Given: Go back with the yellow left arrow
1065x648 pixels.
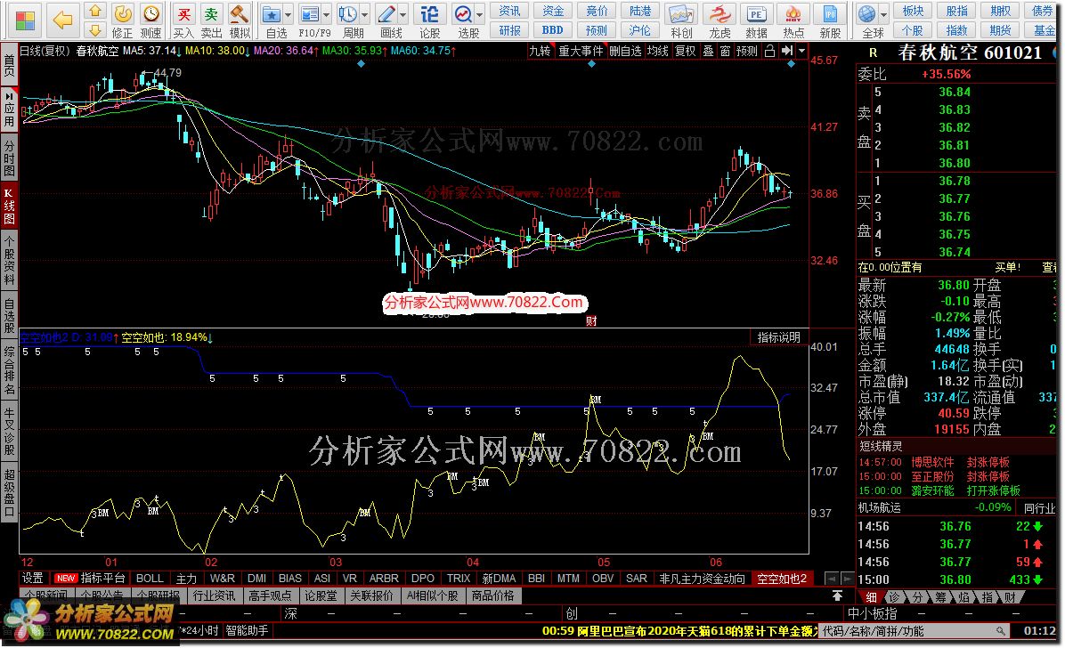Looking at the screenshot, I should tap(62, 20).
